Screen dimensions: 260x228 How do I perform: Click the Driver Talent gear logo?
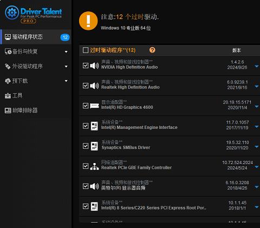point(12,12)
